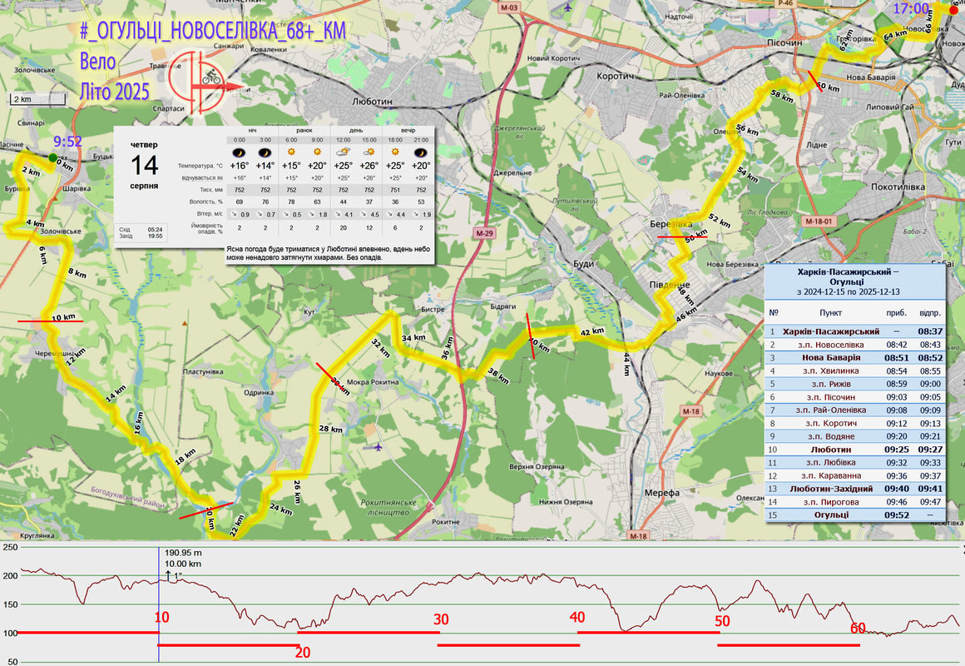Select the з.п. Новоселівка timetable row
The width and height of the screenshot is (965, 666).
coord(855,345)
